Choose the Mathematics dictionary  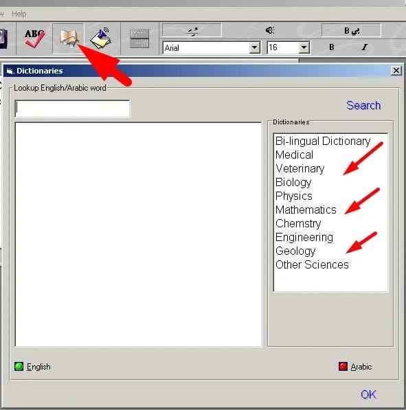306,209
